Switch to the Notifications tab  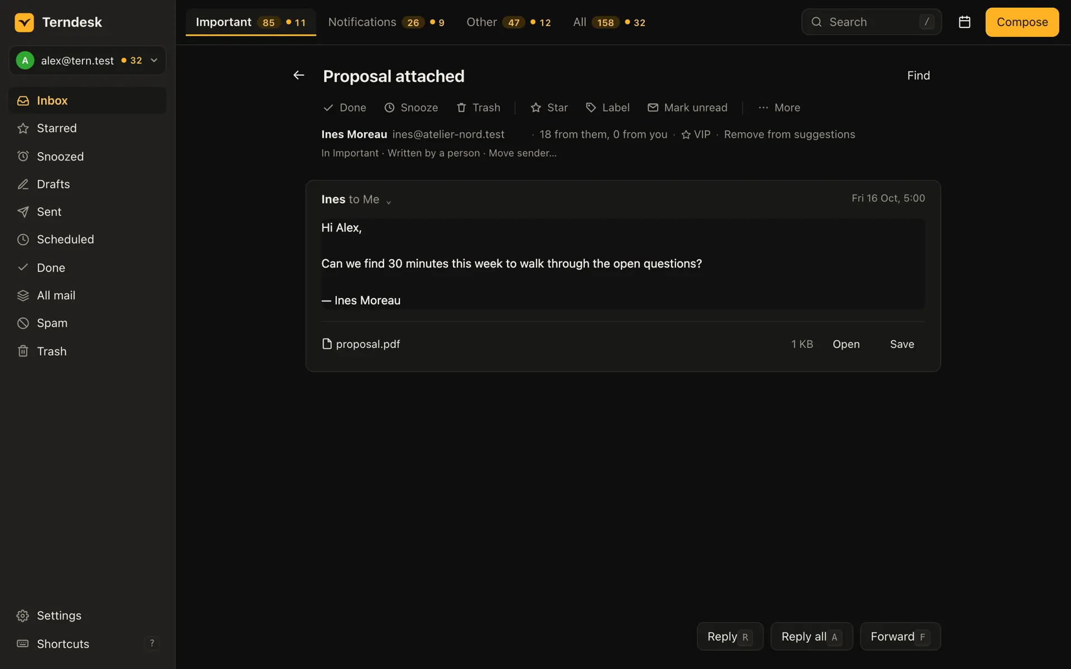386,22
